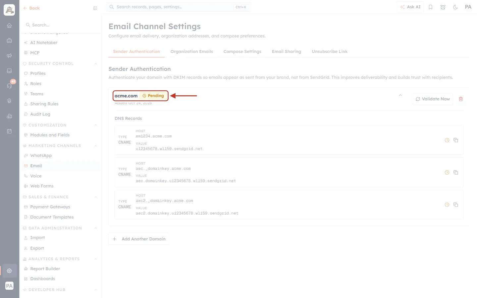477x298 pixels.
Task: Click the bookmark icon in top bar
Action: [431, 7]
